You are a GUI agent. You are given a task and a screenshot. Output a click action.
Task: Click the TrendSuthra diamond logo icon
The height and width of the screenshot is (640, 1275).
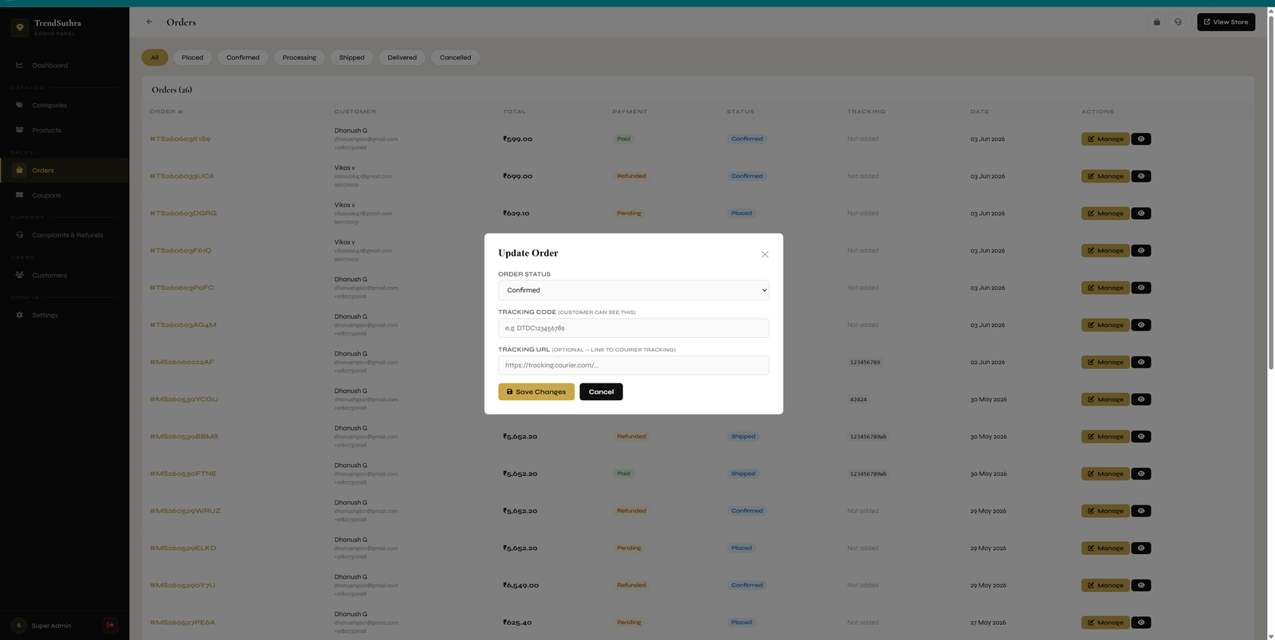(x=20, y=27)
